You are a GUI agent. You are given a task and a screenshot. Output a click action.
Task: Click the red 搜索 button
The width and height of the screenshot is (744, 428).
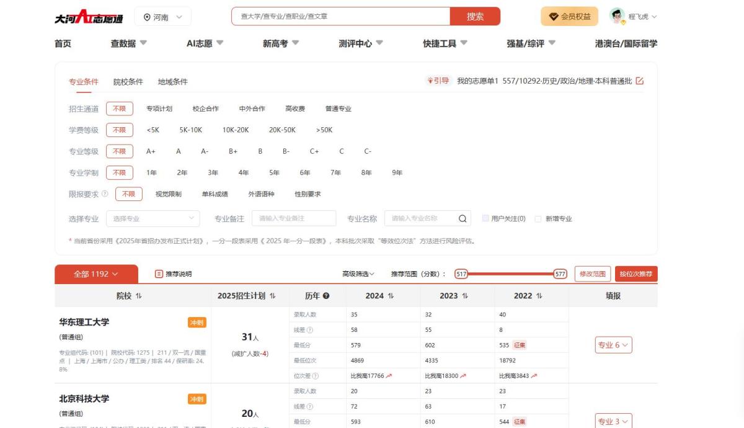[x=475, y=17]
